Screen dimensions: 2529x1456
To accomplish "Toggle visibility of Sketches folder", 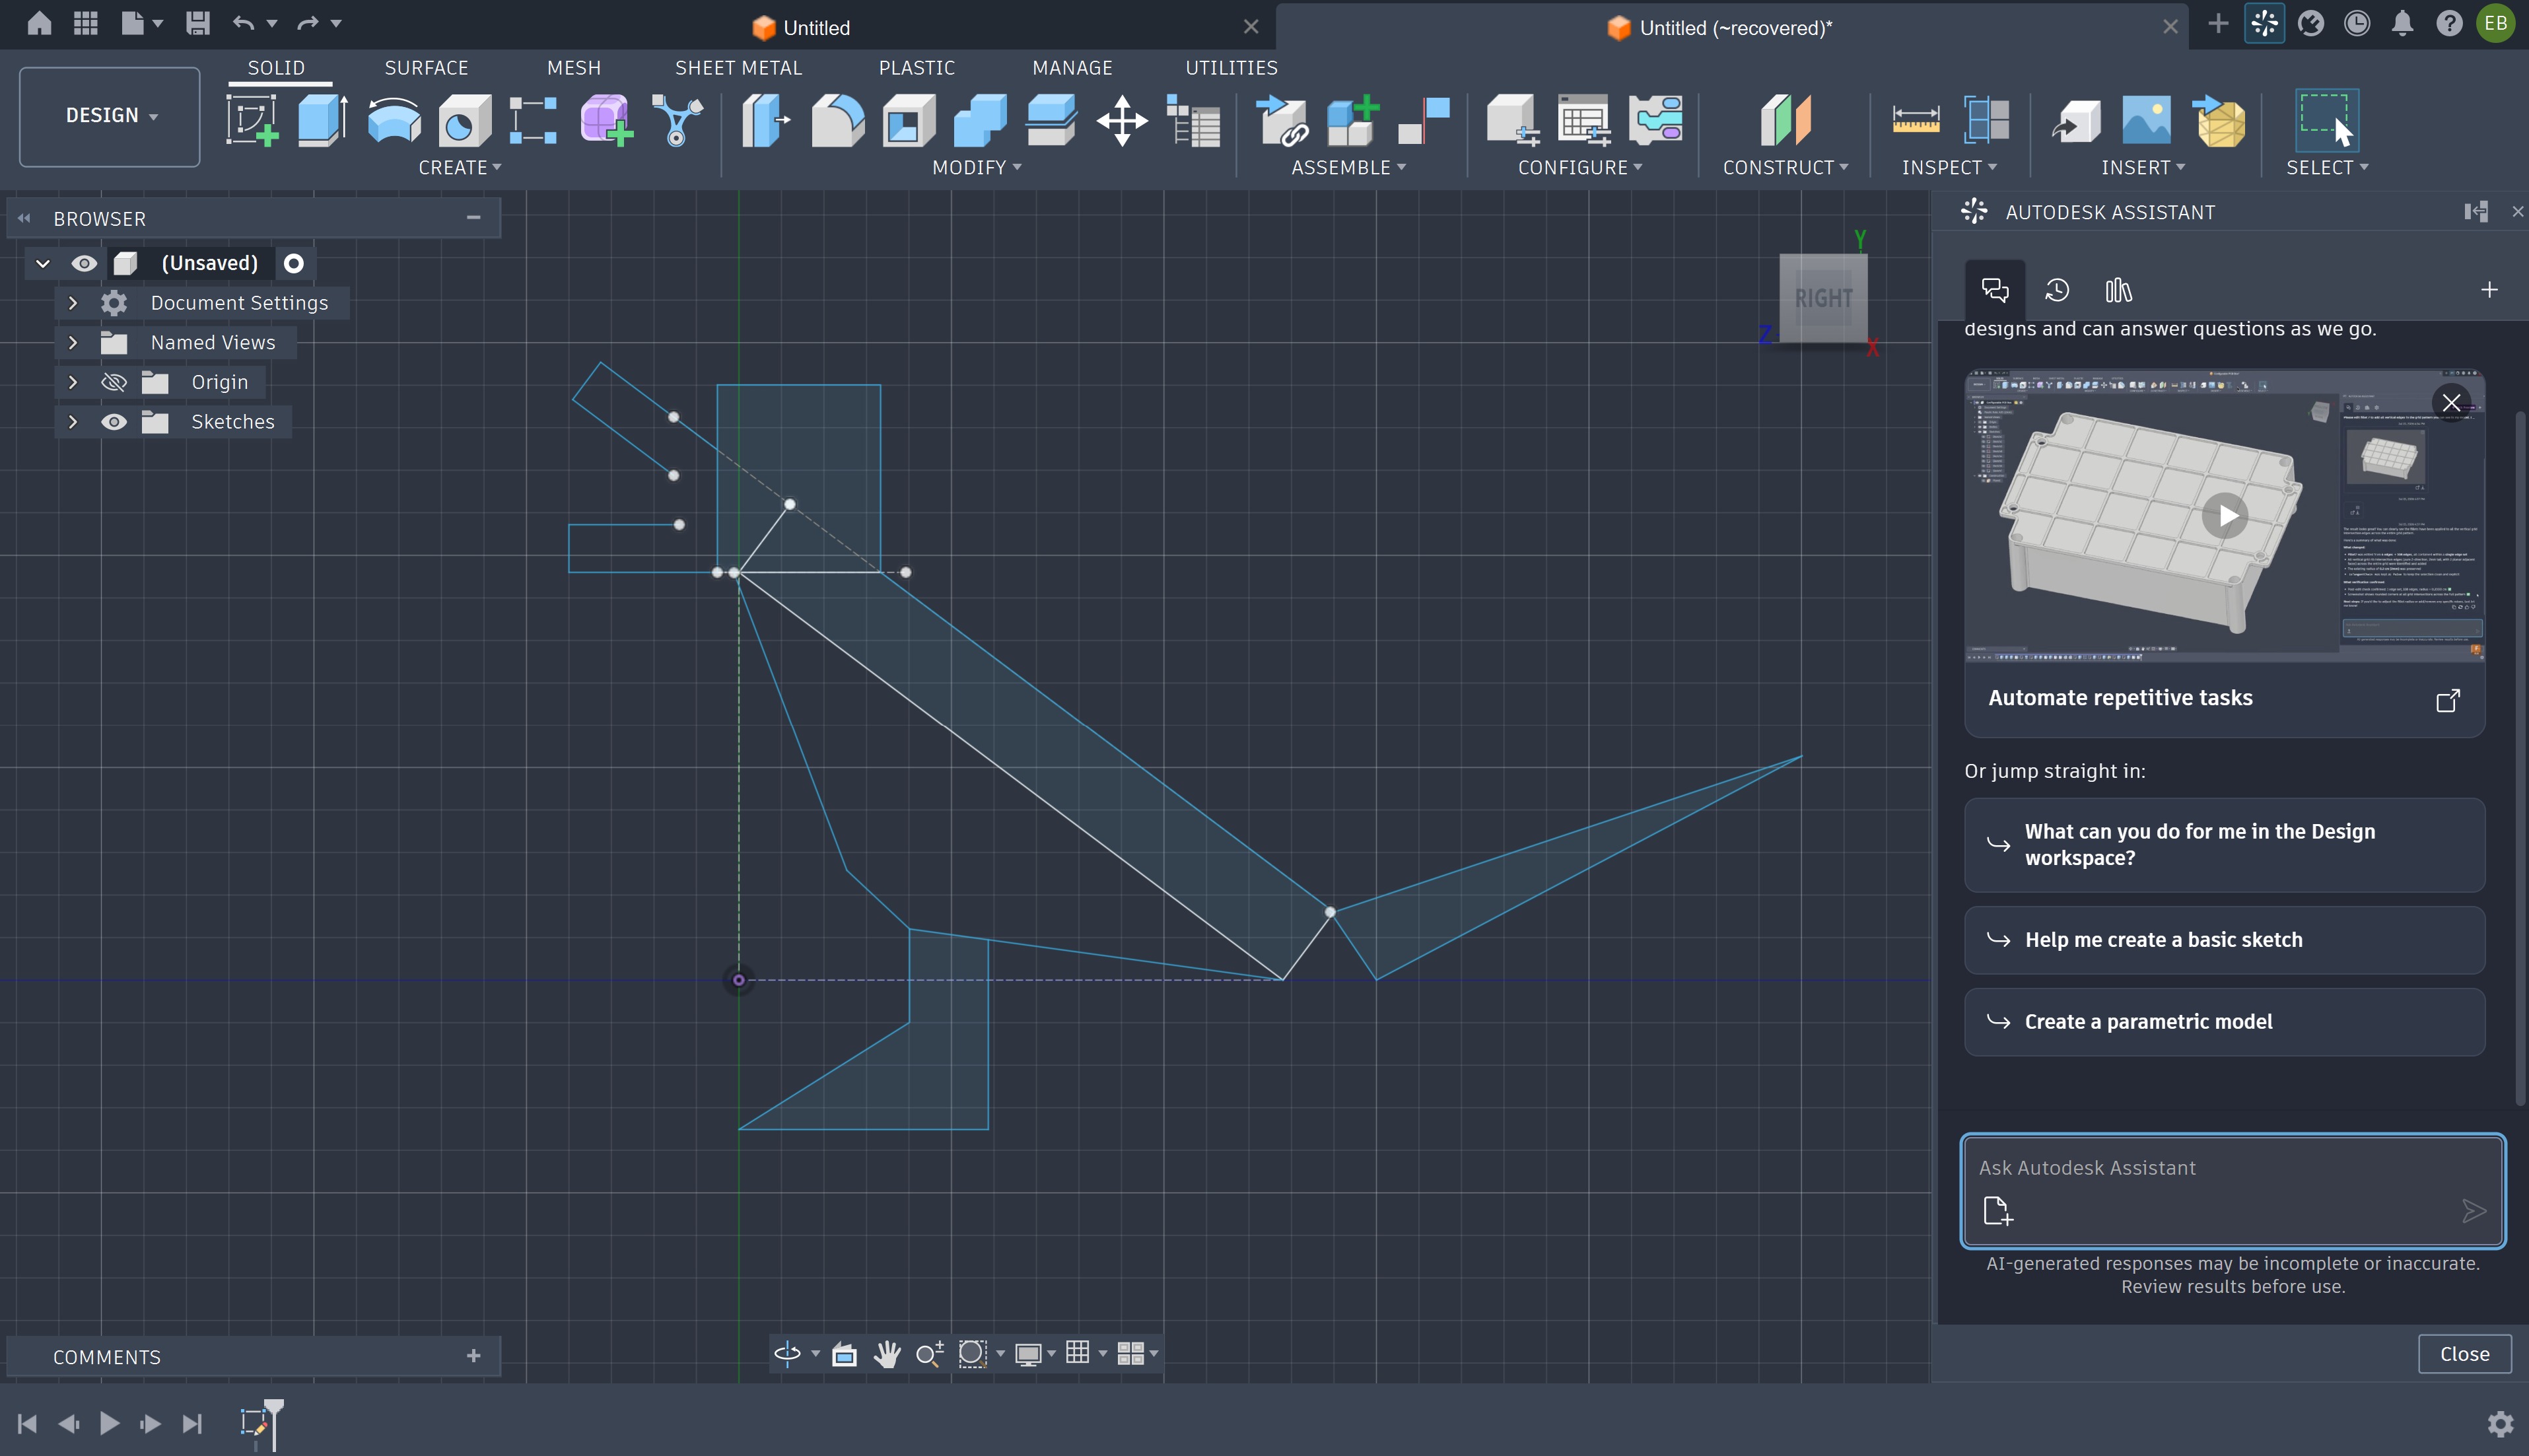I will (114, 422).
